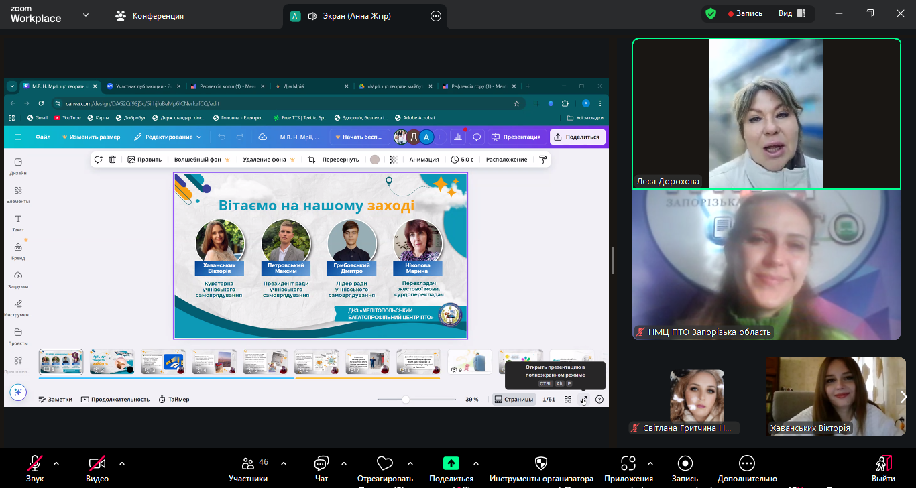
Task: Turn on the video camera
Action: [x=97, y=463]
